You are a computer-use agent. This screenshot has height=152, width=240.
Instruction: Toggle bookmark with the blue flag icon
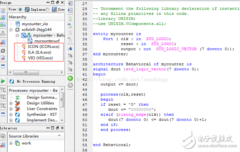70,49
